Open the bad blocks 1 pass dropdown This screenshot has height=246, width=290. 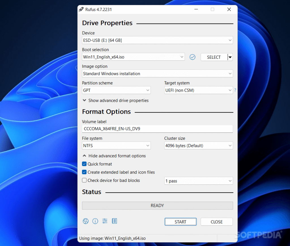199,181
